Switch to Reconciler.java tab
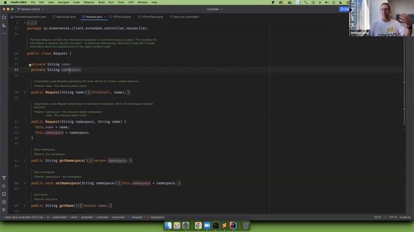Viewport: 414px width, 232px height. point(64,17)
